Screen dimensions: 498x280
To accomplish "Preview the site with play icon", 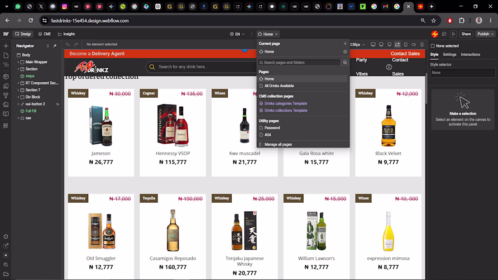I will [x=454, y=34].
